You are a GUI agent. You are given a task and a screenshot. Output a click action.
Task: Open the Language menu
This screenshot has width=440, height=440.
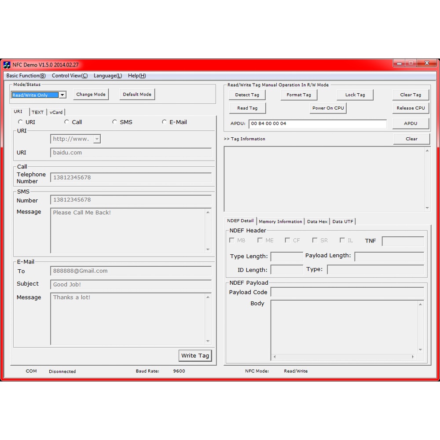click(x=108, y=76)
